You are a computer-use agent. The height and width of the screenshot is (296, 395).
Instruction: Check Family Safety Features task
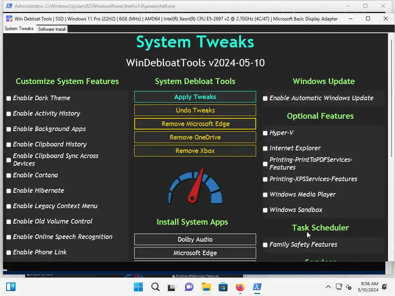265,245
